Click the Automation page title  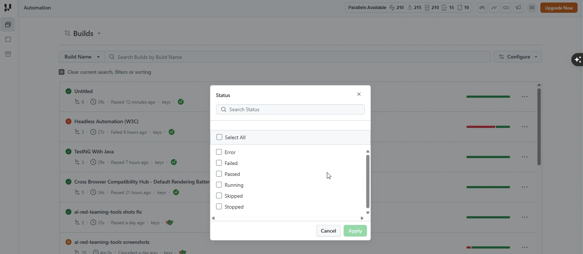click(37, 8)
